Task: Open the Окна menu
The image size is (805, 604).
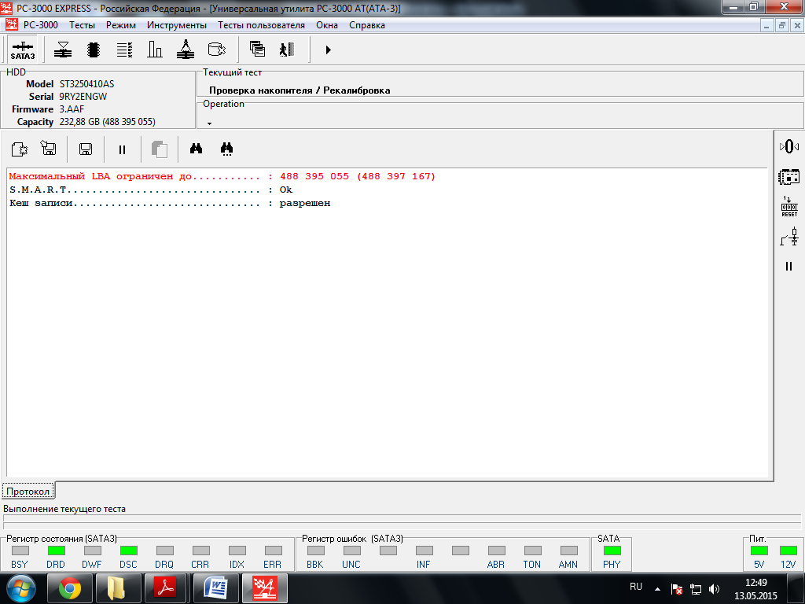Action: coord(327,25)
